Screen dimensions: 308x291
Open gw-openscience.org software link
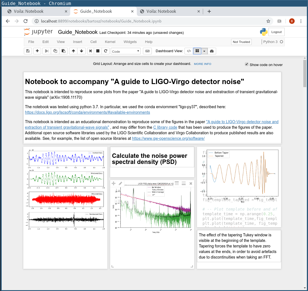point(168,138)
